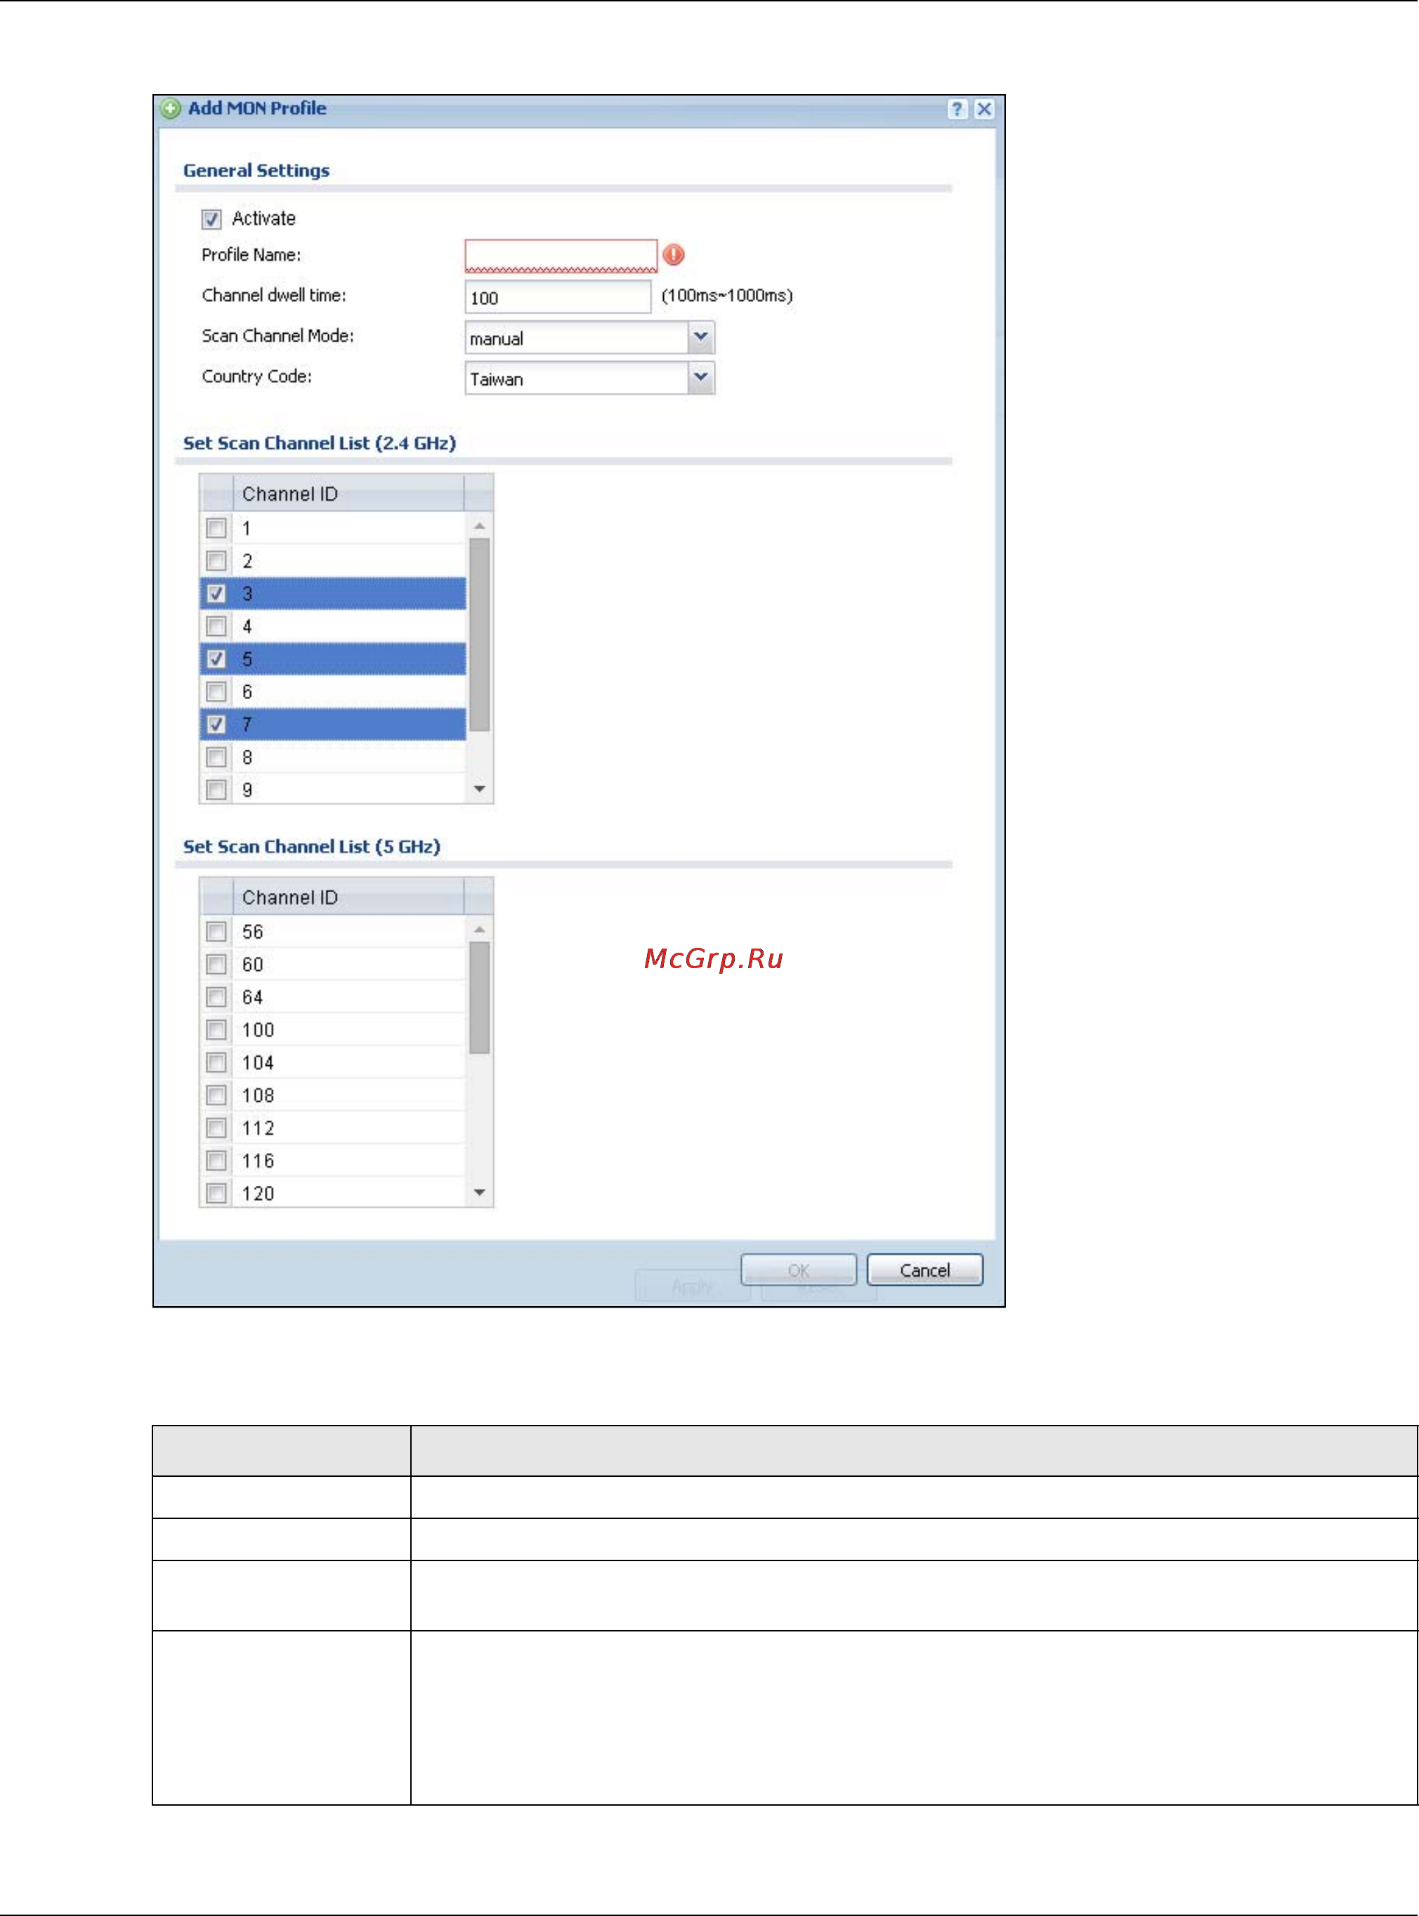Click scroll up arrow in 2.4 GHz list
The image size is (1419, 1916).
[x=479, y=525]
